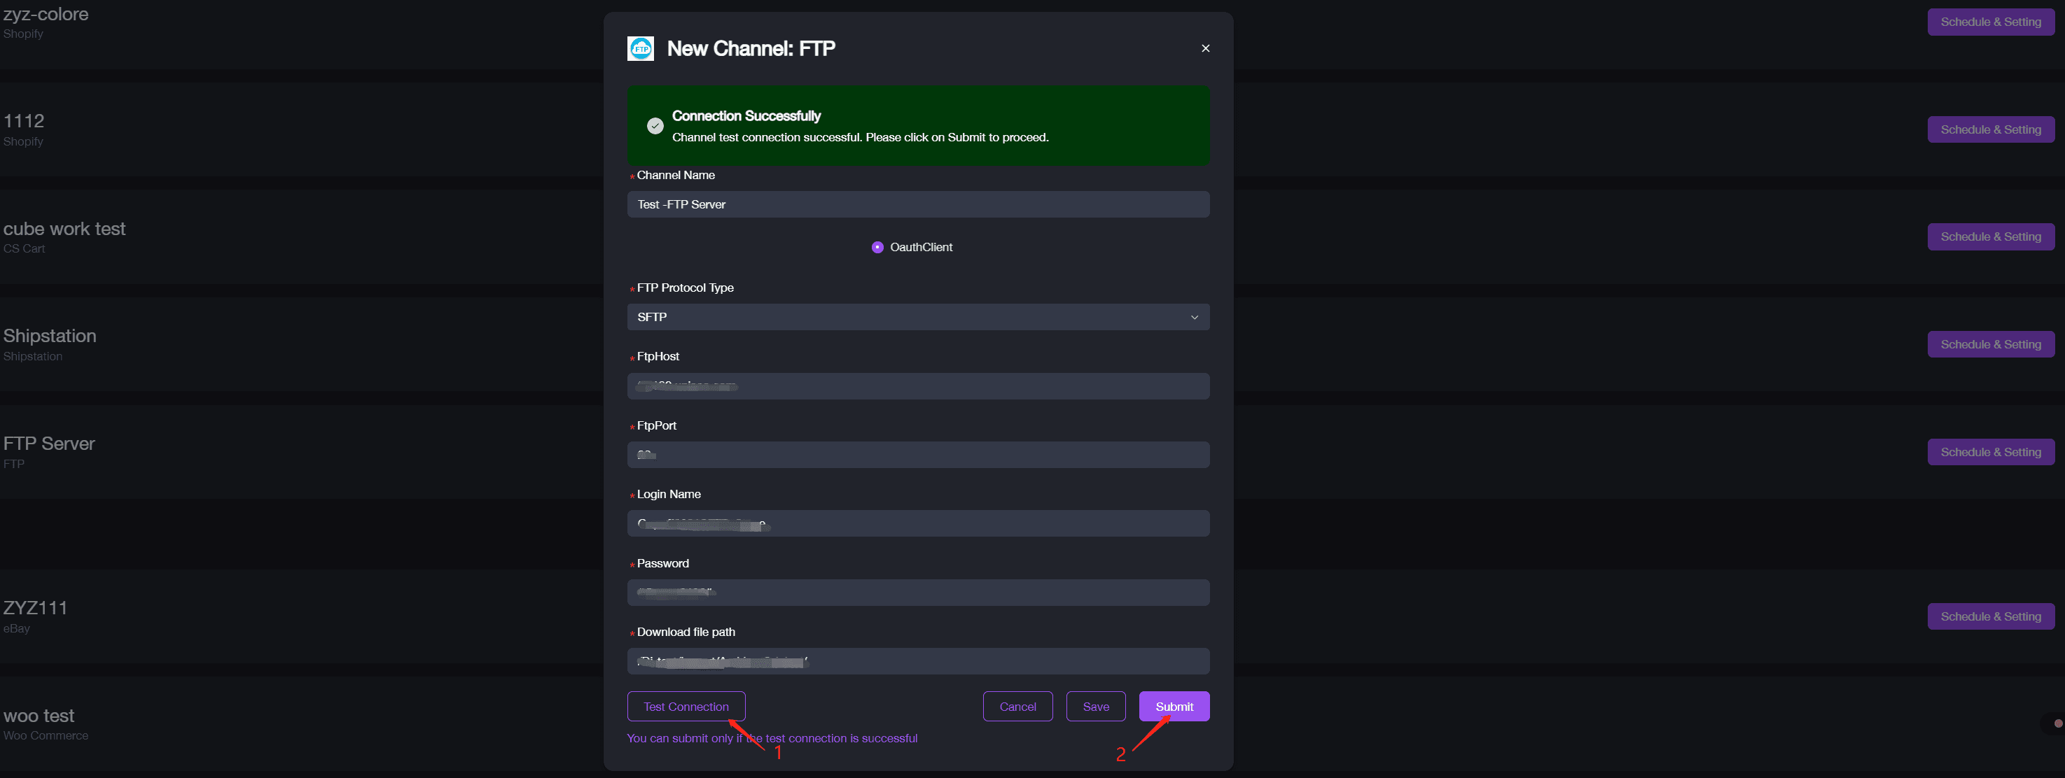Click Test Connection button
This screenshot has width=2065, height=778.
[x=686, y=706]
